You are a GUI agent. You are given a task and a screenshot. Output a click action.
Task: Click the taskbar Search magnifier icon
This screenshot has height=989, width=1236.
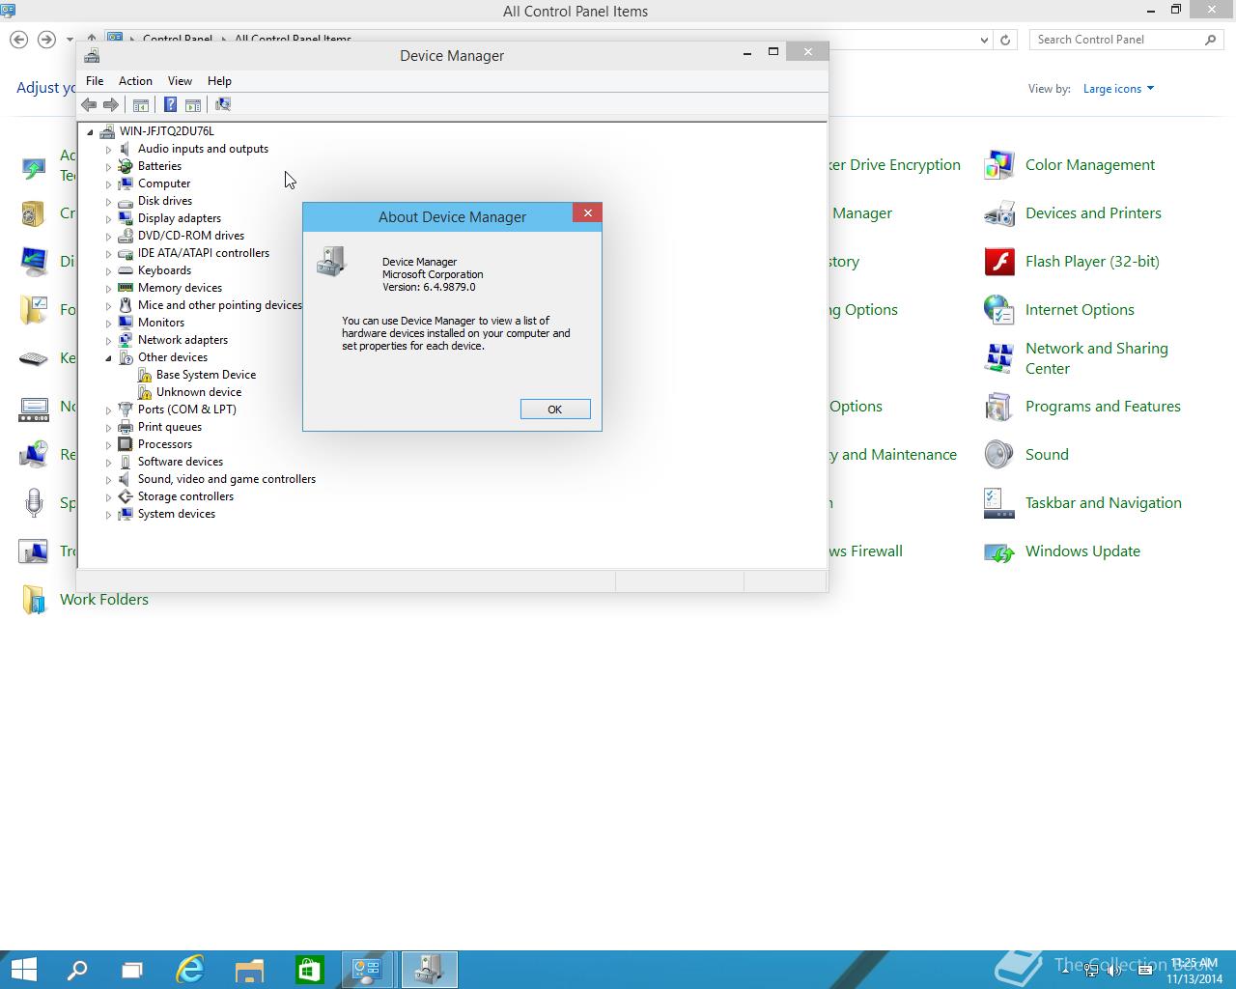[x=77, y=970]
